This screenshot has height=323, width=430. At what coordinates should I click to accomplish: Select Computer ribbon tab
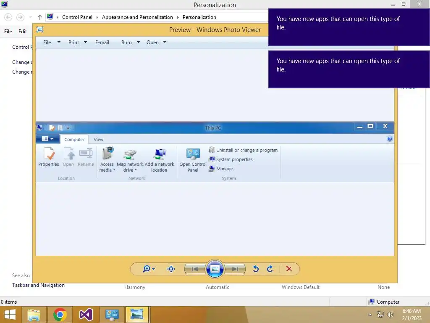tap(74, 139)
